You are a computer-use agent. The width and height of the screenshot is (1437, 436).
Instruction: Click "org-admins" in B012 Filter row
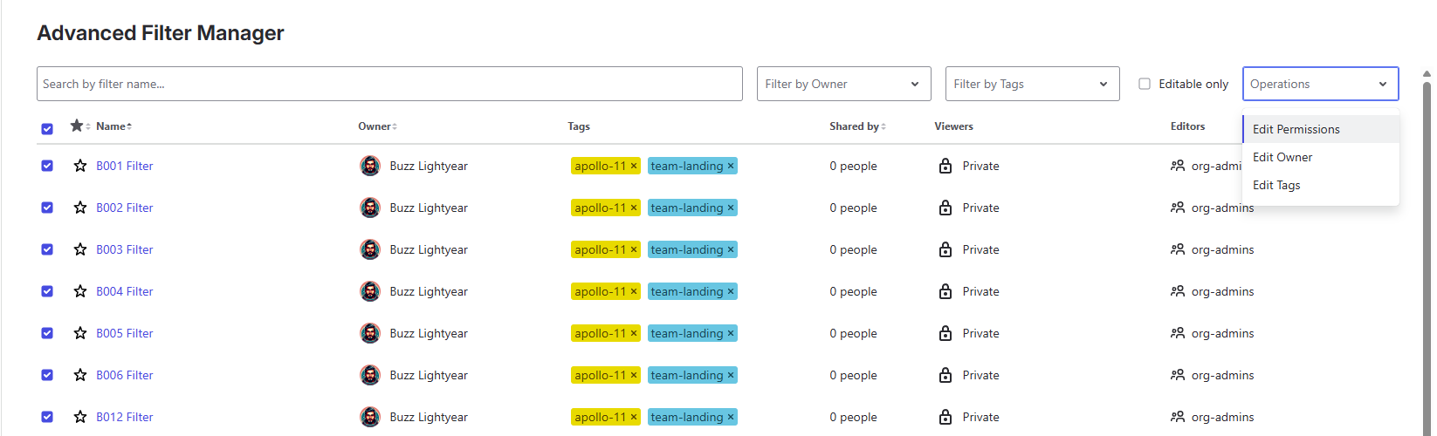(x=1222, y=417)
